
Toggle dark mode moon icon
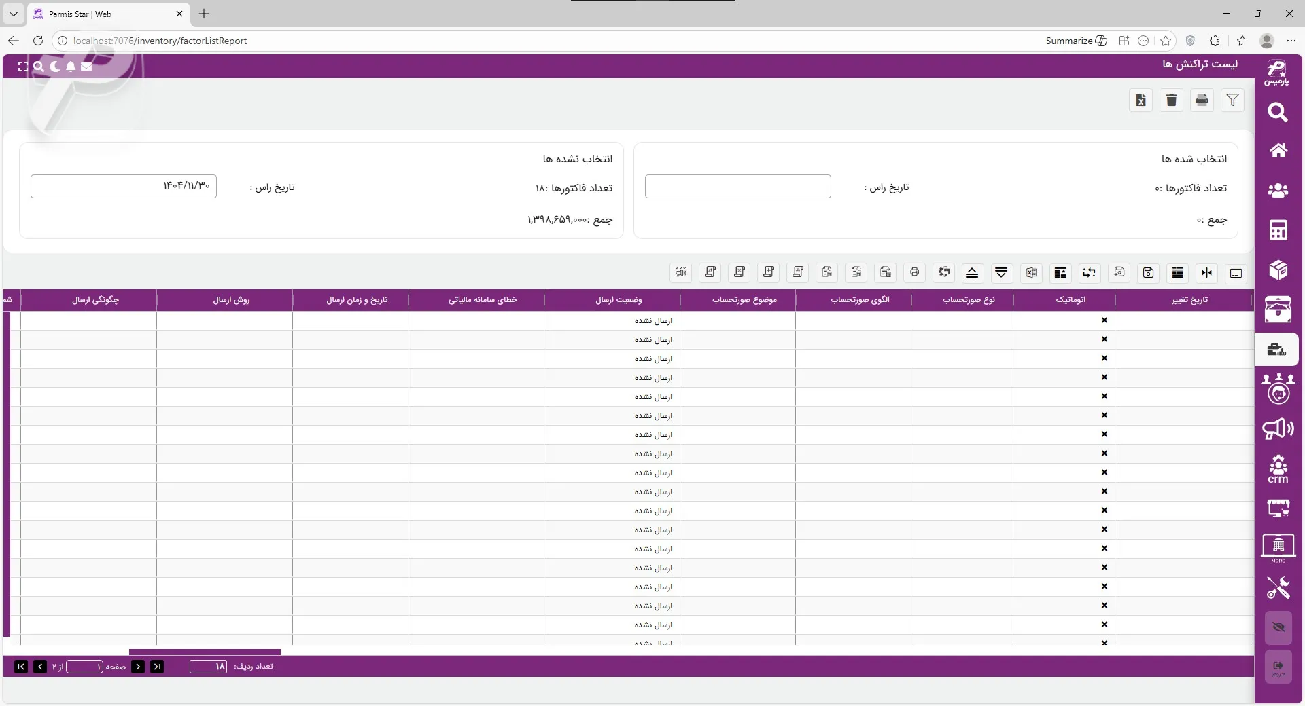point(55,67)
